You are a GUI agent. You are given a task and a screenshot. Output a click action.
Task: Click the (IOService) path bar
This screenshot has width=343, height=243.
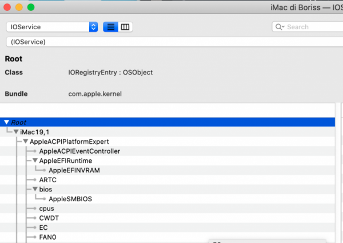click(174, 42)
